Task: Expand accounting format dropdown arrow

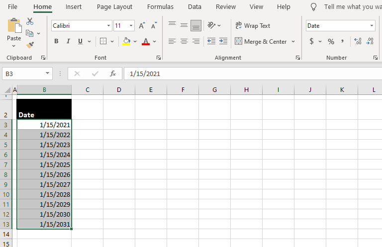Action: click(x=320, y=41)
